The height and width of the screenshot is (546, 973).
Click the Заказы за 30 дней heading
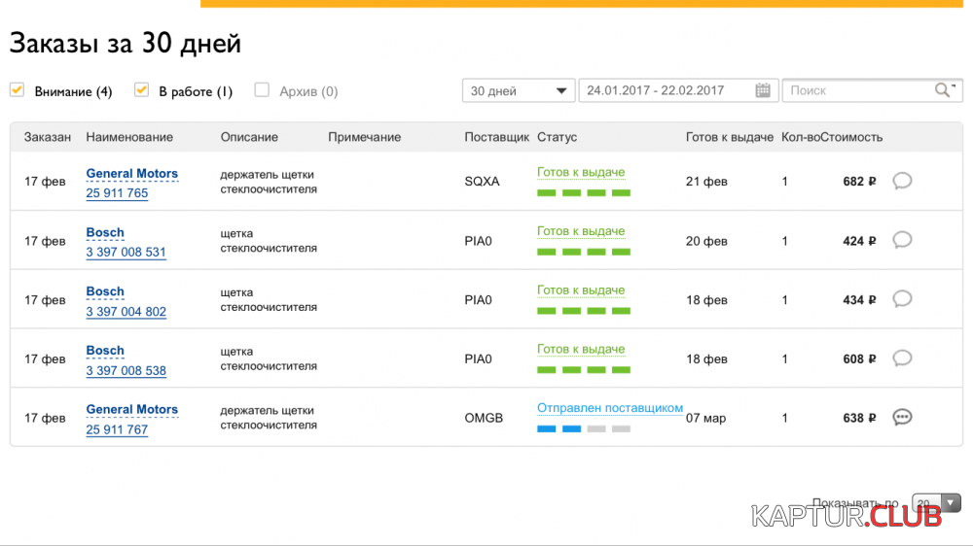pos(126,44)
